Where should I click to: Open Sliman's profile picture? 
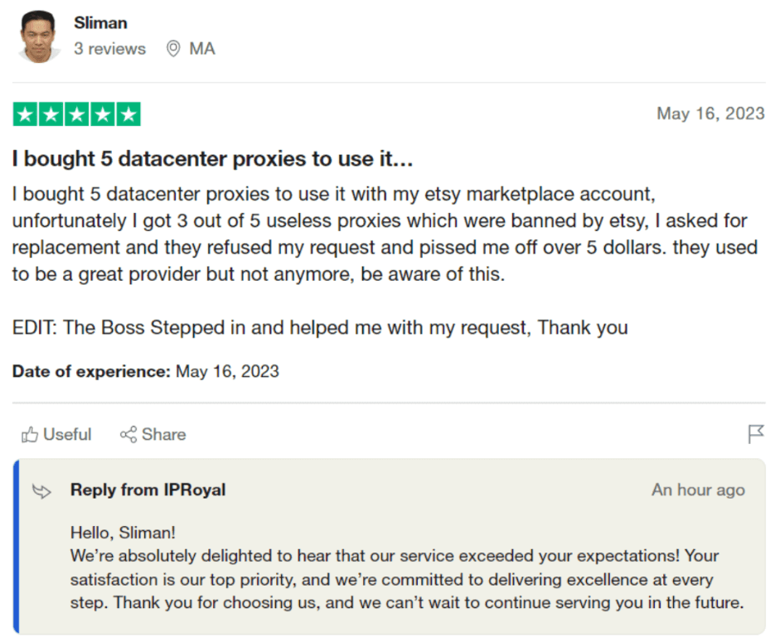click(38, 36)
